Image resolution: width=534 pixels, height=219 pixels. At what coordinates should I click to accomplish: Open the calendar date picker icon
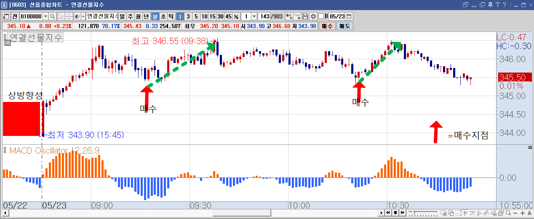point(349,16)
